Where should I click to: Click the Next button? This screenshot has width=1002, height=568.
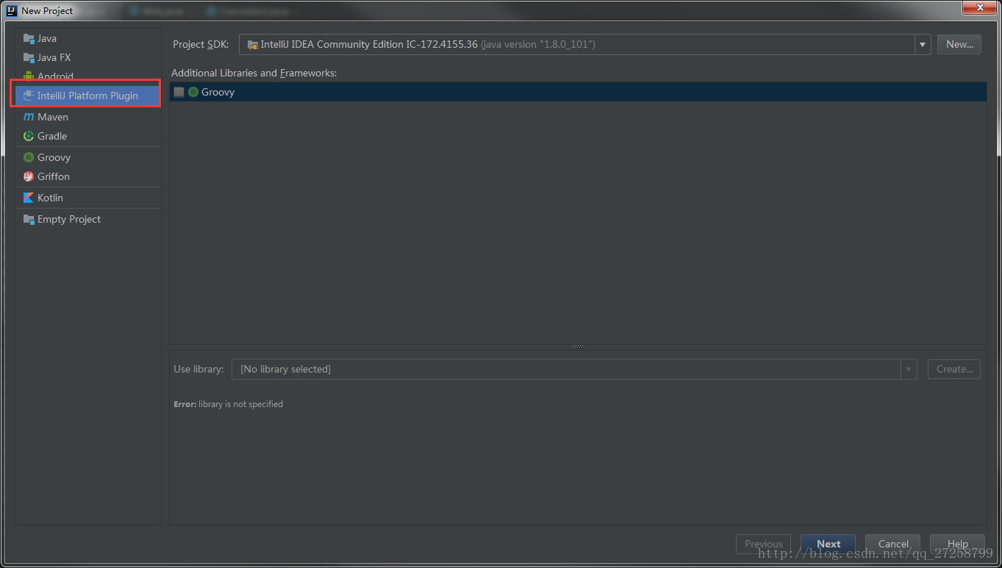[829, 544]
